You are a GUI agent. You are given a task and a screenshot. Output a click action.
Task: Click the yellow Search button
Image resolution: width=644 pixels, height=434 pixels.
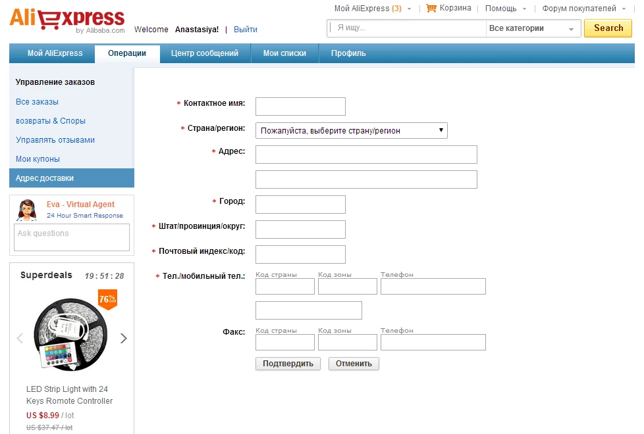coord(608,28)
